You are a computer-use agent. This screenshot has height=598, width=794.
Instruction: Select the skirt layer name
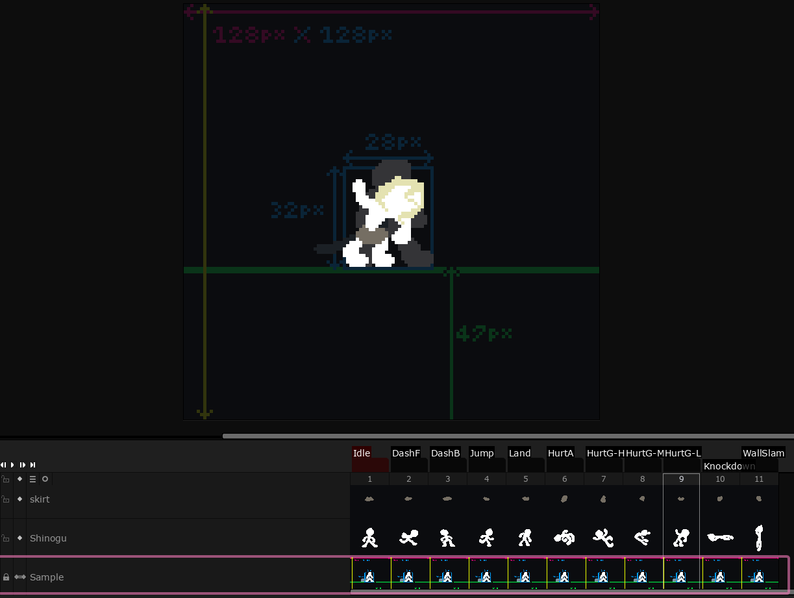[x=40, y=499]
